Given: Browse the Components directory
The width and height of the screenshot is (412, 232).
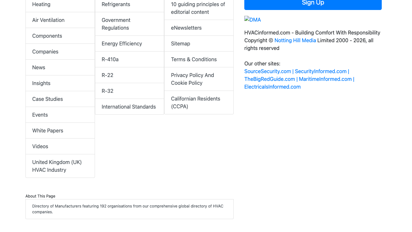Looking at the screenshot, I should click(x=47, y=36).
